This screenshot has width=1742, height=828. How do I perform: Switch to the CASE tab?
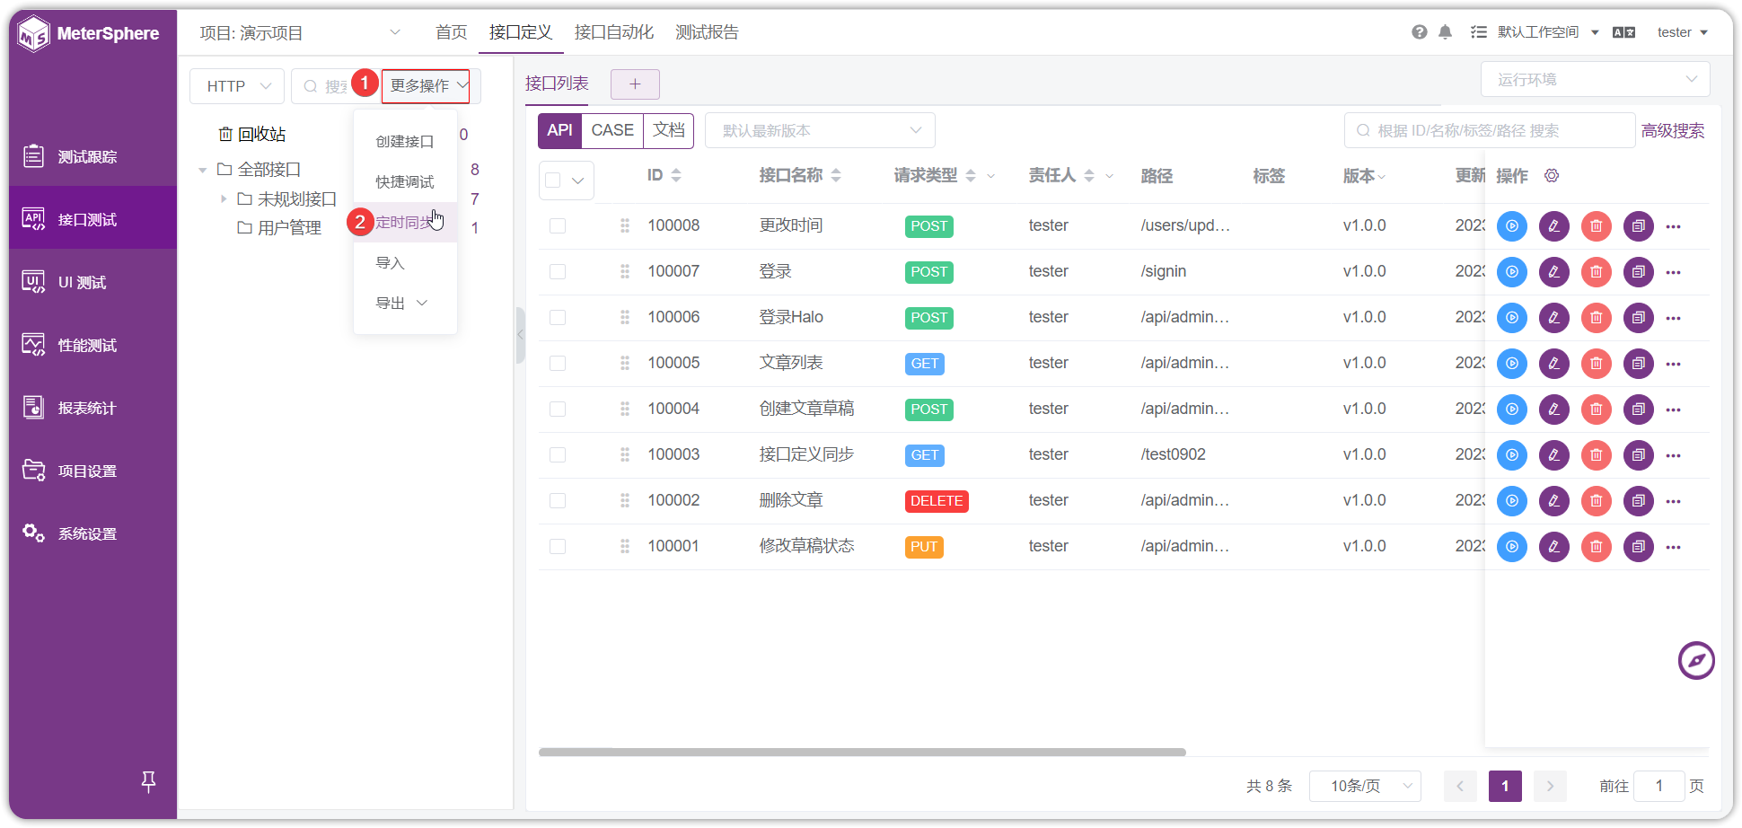point(612,131)
